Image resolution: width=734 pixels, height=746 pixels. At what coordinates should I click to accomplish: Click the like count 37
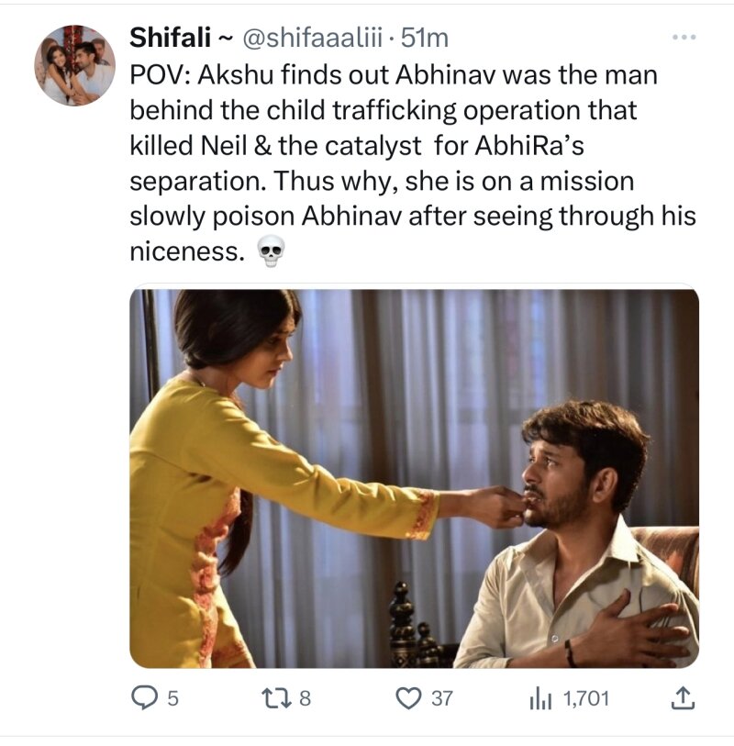tap(442, 698)
